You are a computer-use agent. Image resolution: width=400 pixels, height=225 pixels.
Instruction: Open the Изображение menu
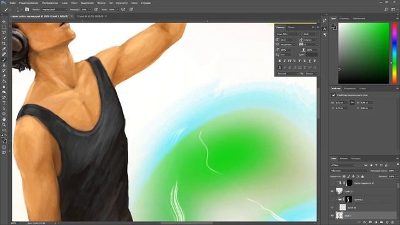point(50,2)
